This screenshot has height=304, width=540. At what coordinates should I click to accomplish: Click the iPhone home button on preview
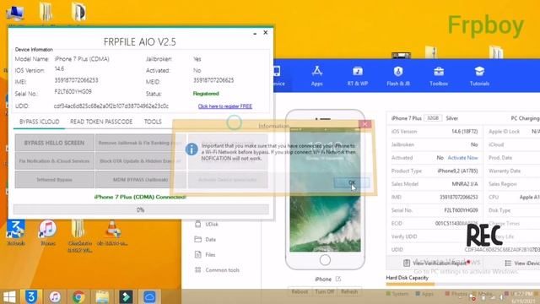(325, 260)
